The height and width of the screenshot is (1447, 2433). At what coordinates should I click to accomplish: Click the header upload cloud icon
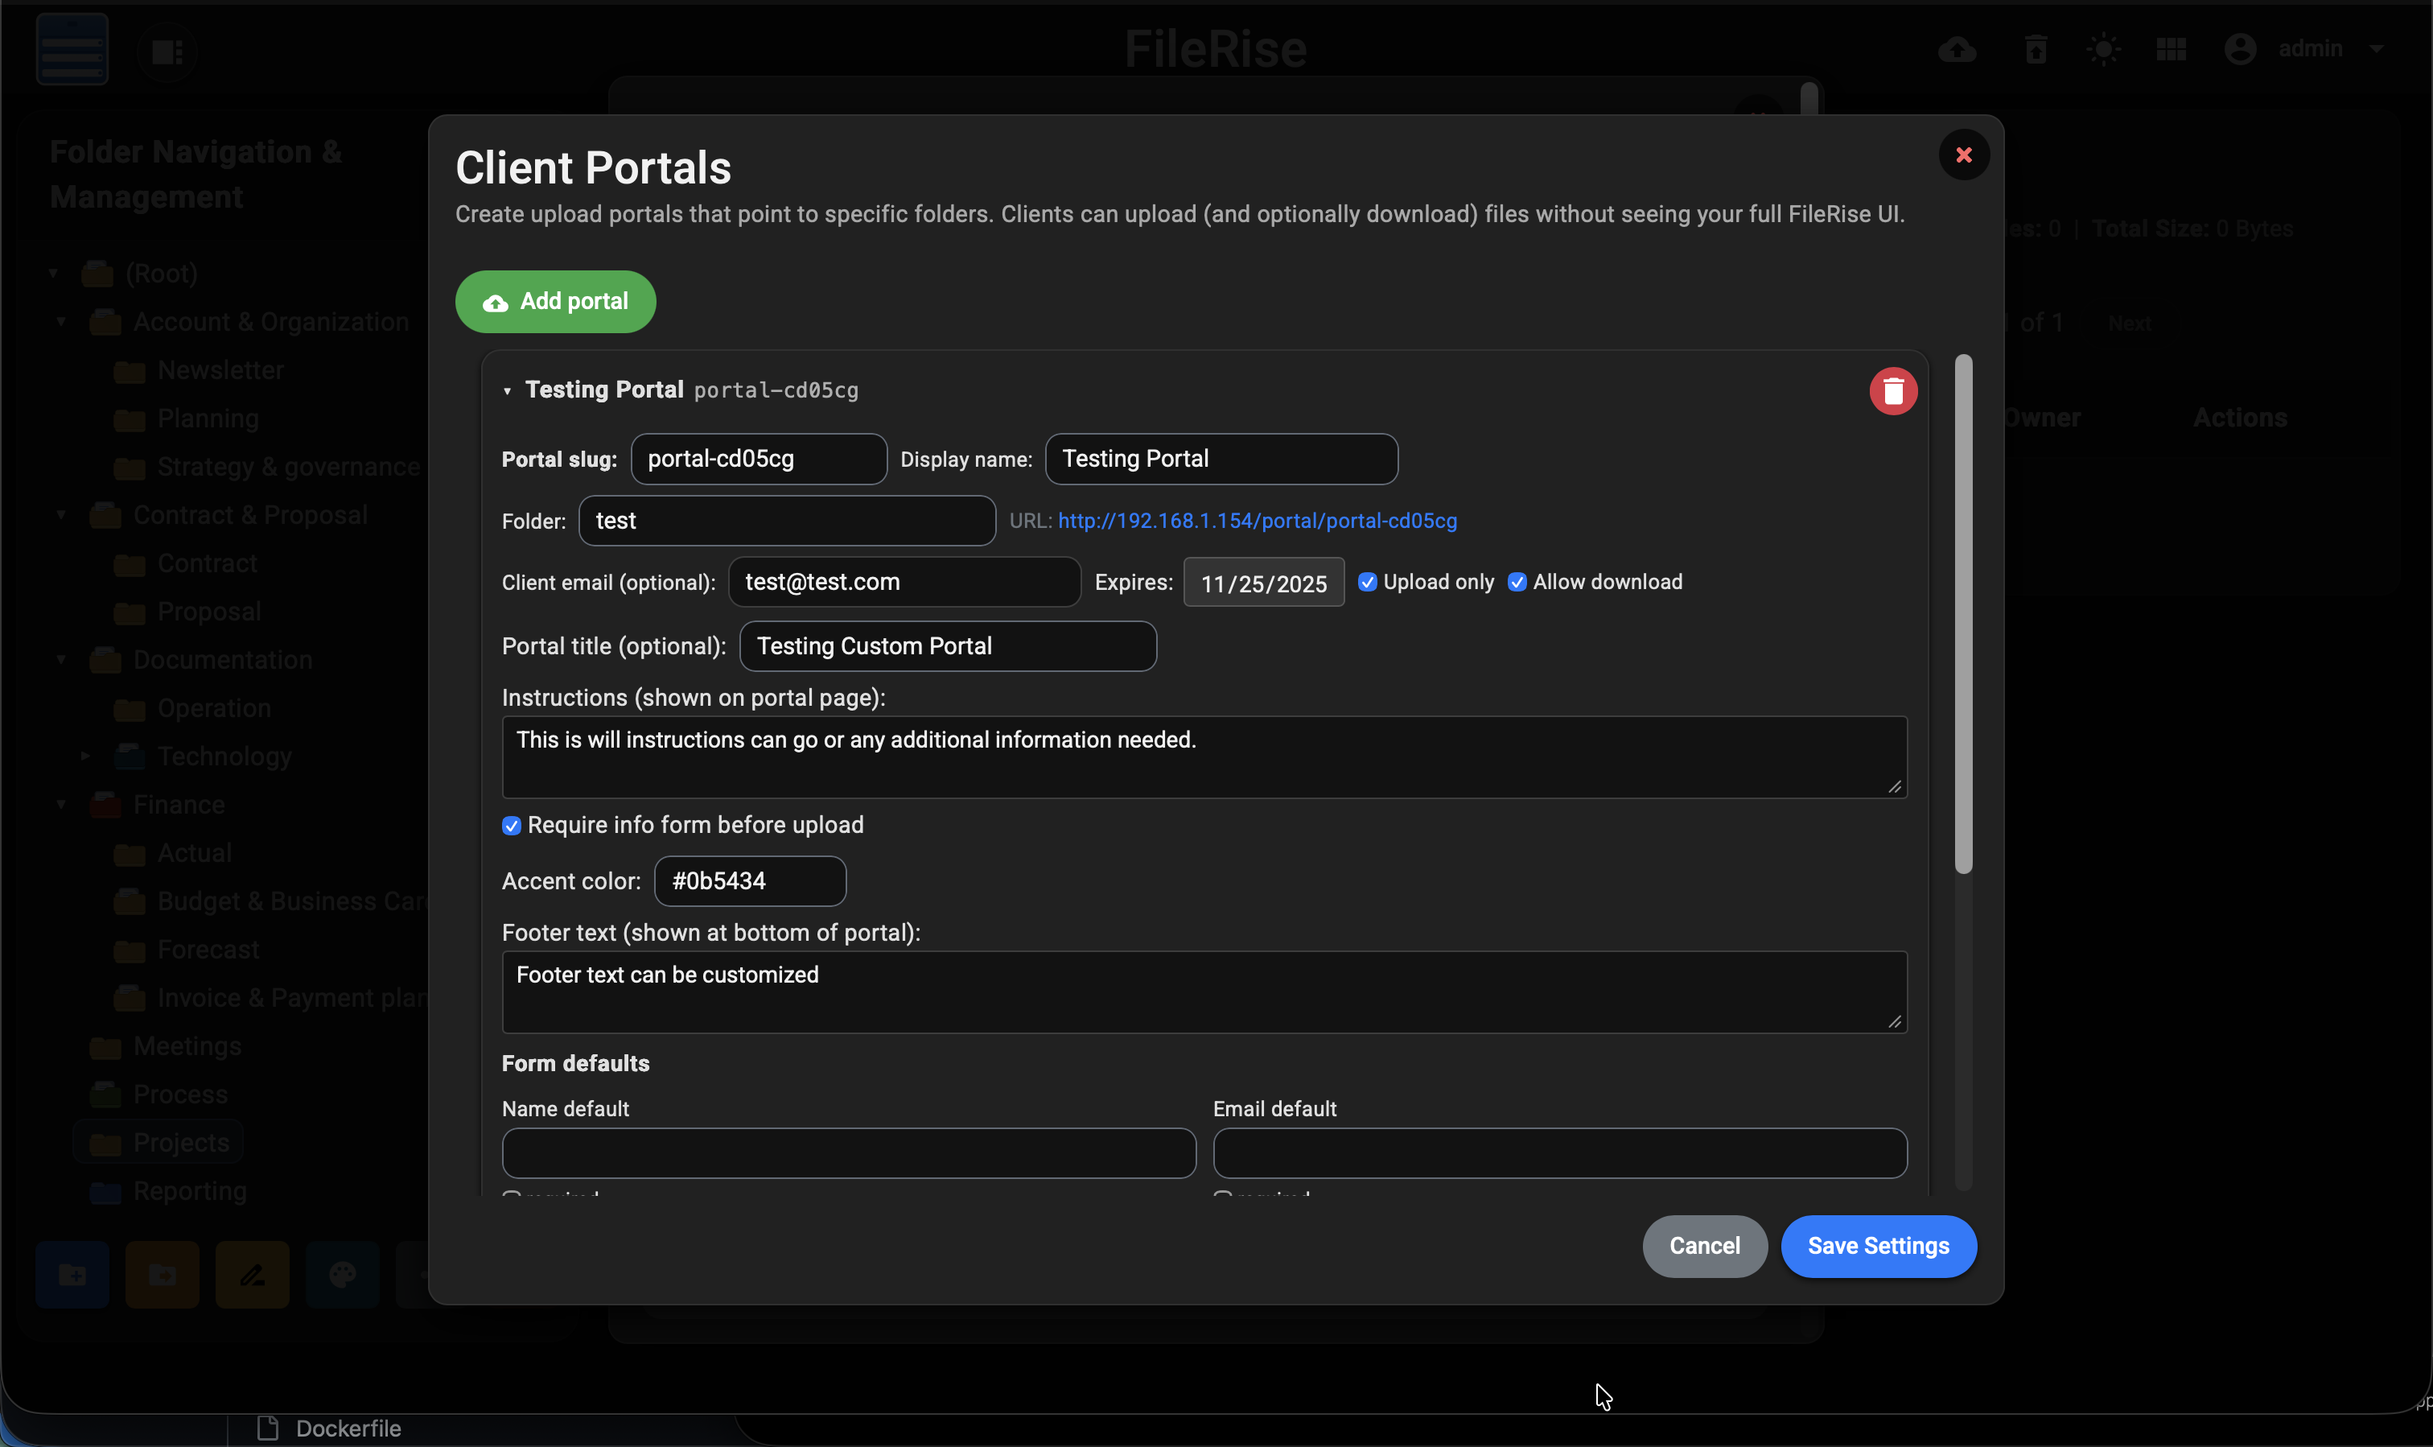[1957, 49]
